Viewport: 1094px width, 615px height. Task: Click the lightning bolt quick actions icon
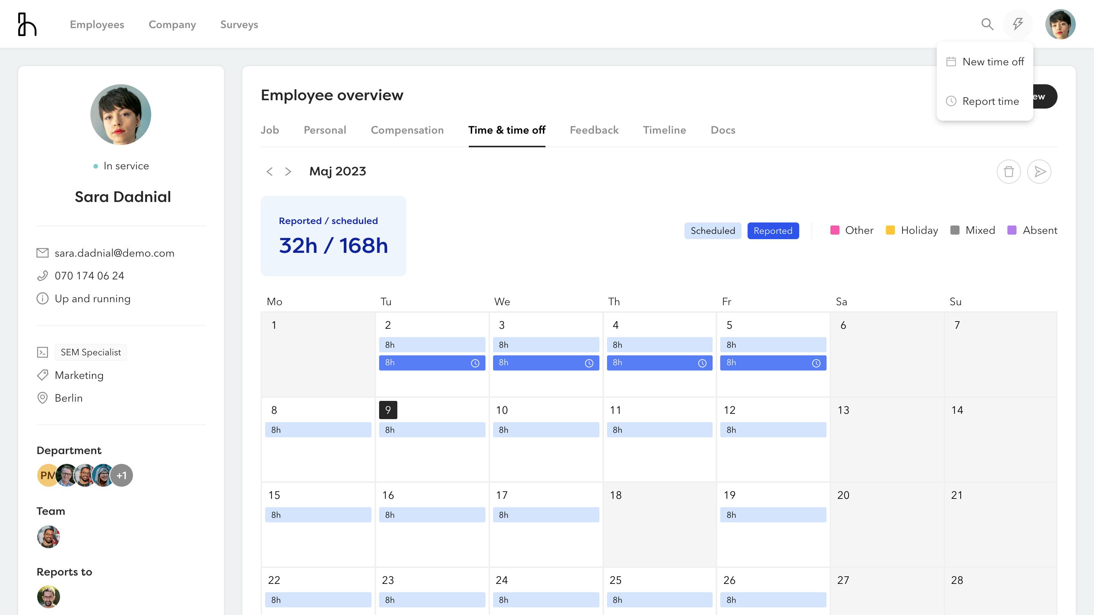coord(1018,24)
